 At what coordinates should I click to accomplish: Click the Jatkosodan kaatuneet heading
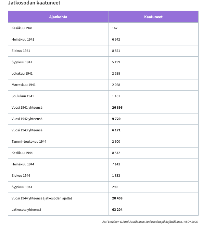pos(34,3)
